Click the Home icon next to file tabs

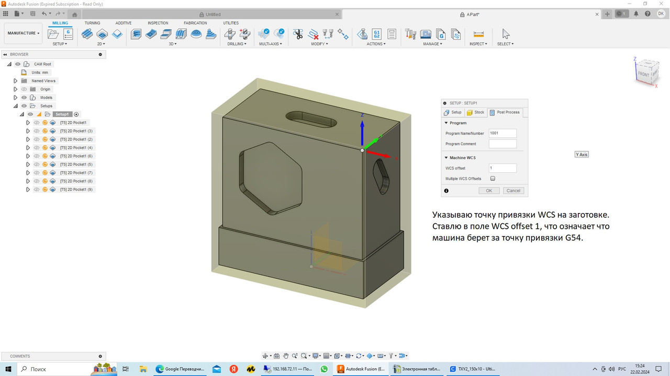click(75, 15)
